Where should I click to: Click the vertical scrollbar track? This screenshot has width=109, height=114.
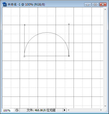coord(105,58)
